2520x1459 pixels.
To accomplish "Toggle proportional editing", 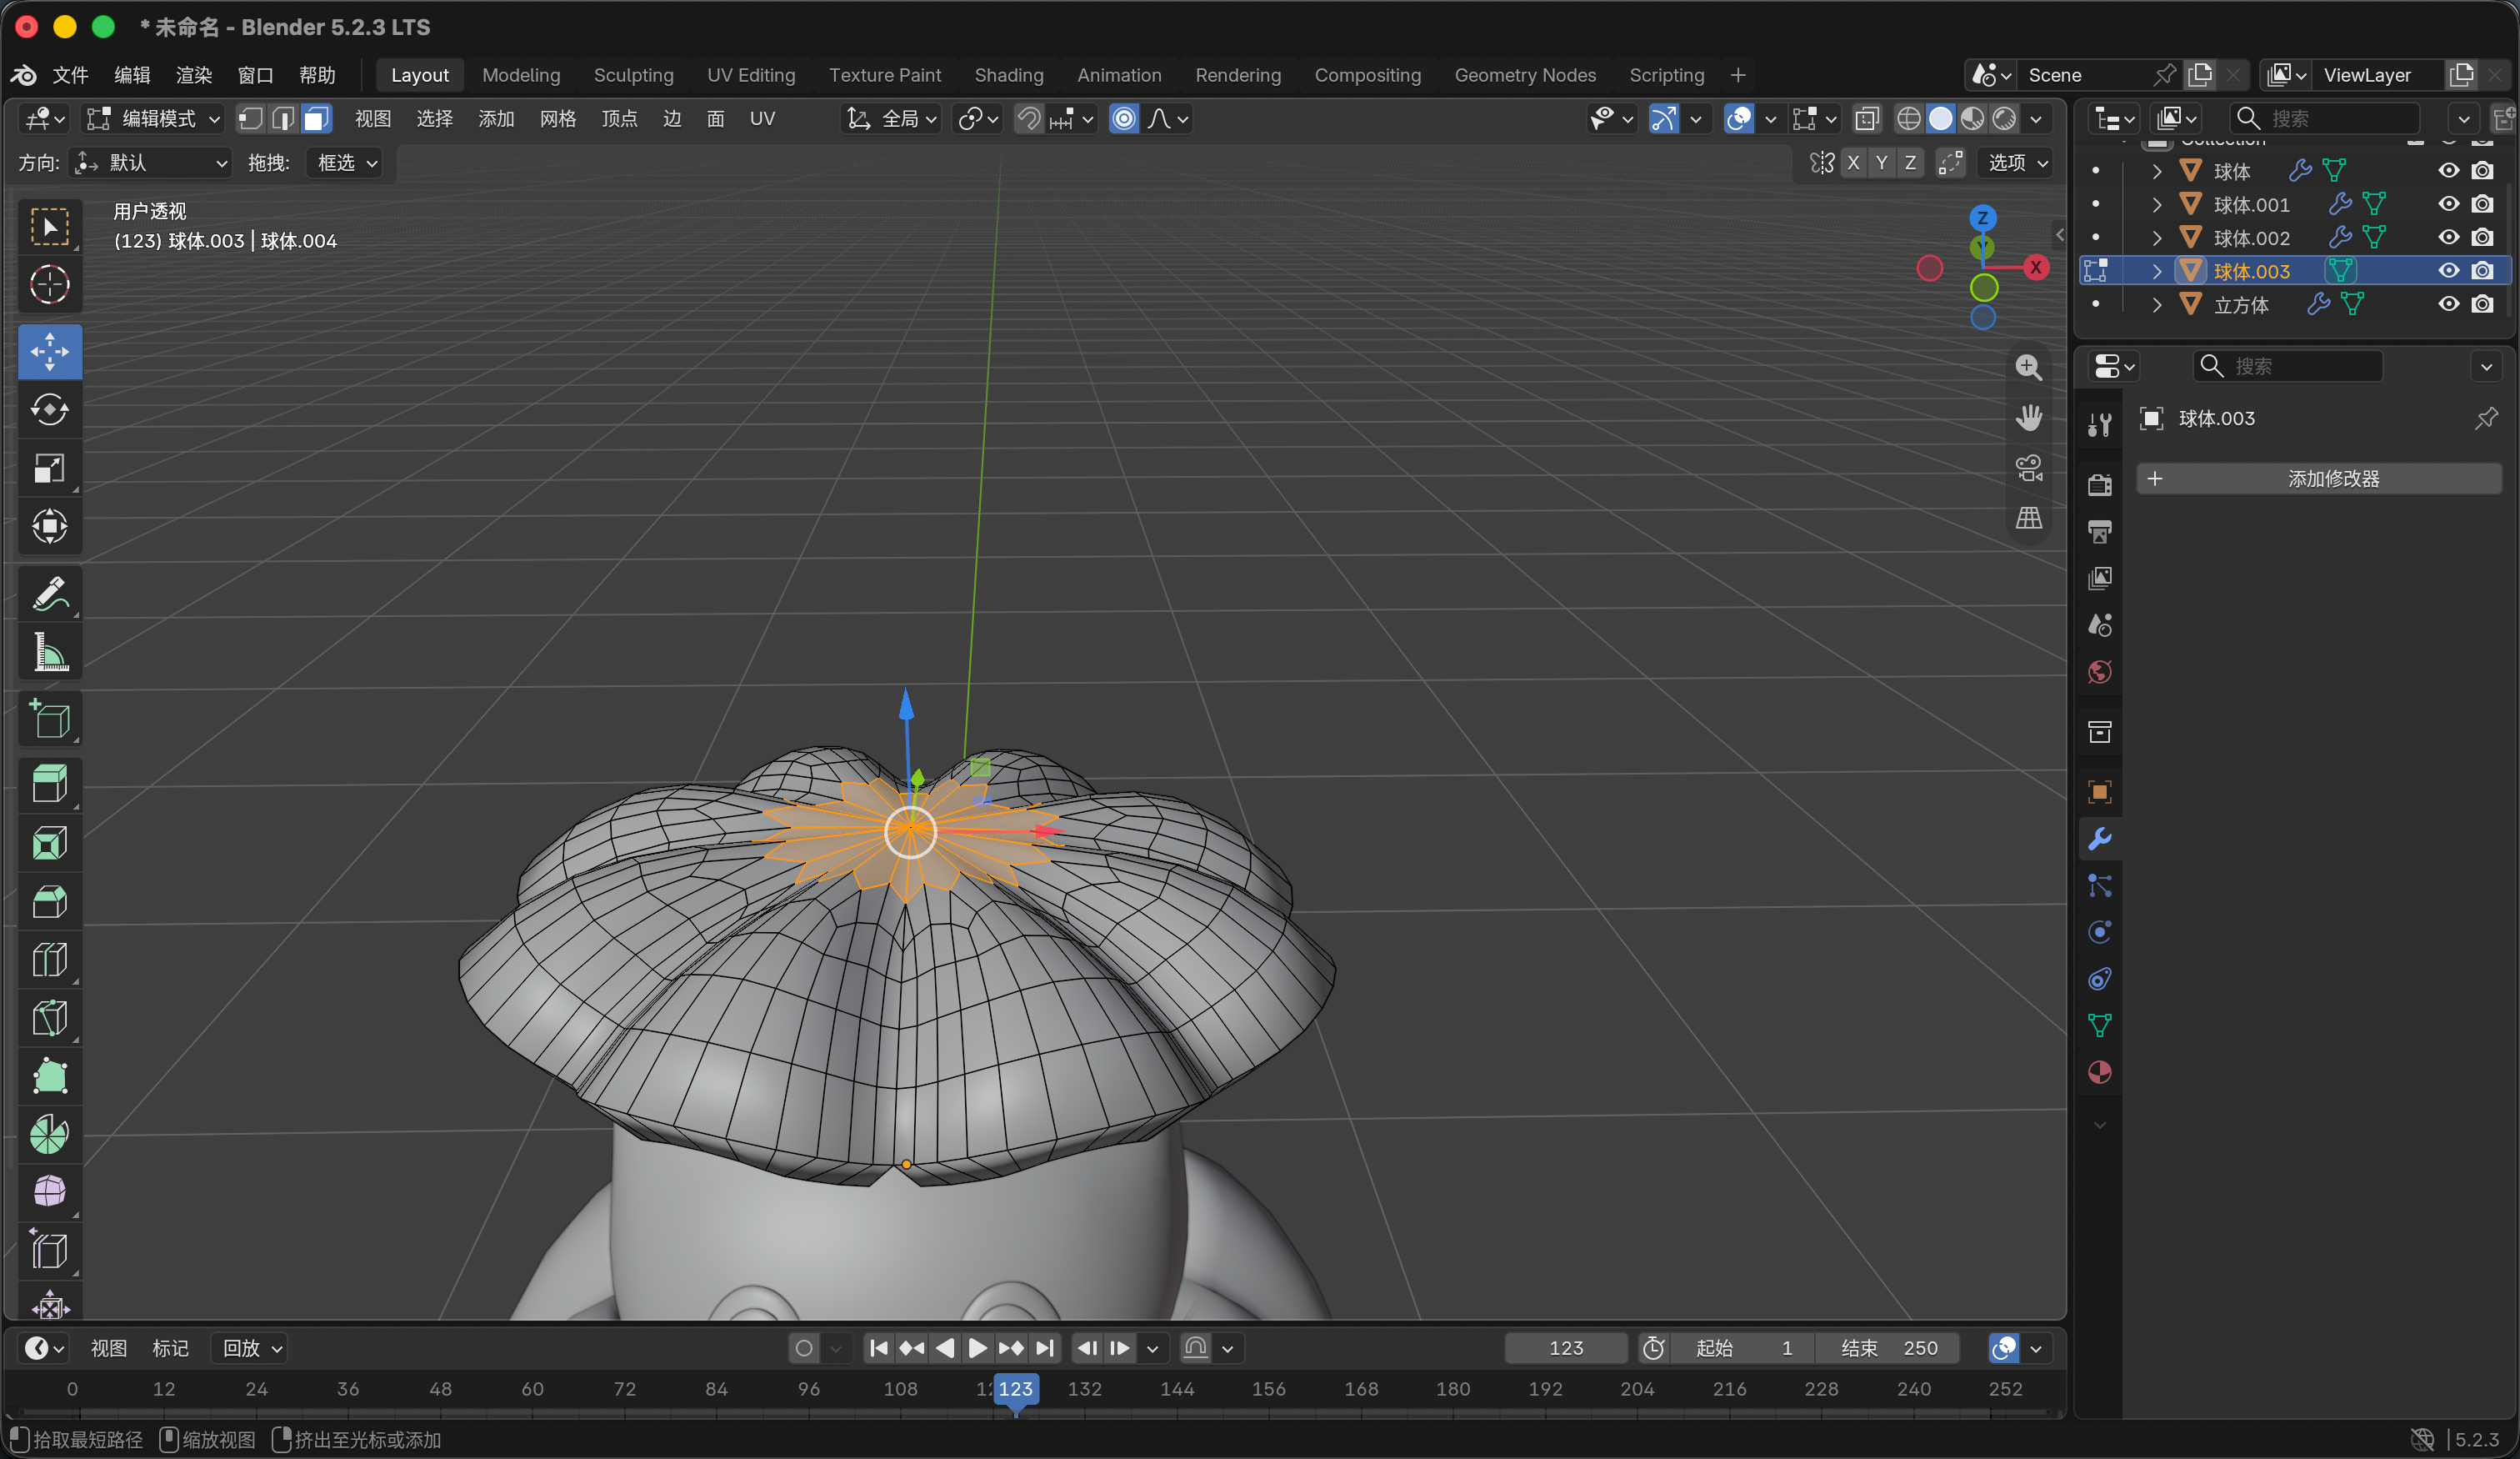I will [x=1124, y=119].
